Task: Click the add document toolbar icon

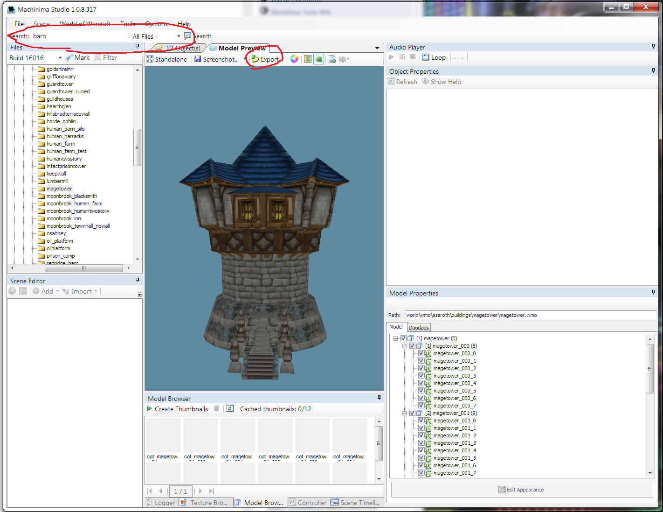Action: pyautogui.click(x=332, y=59)
